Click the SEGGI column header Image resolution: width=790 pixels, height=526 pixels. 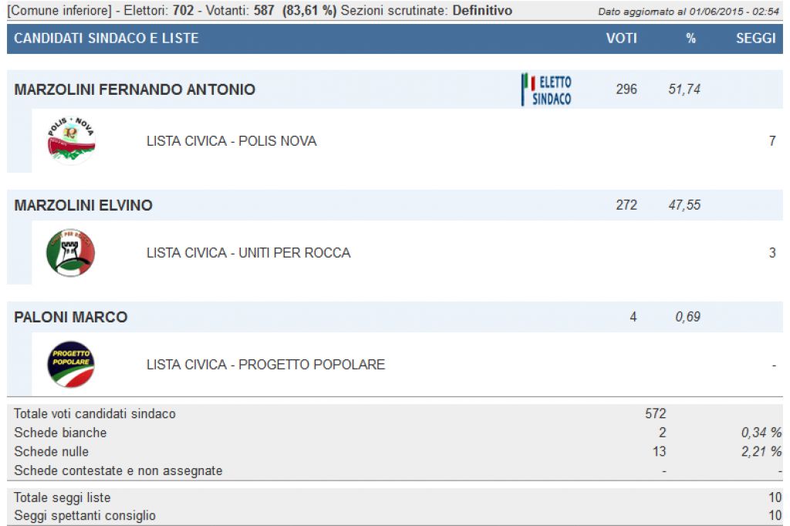tap(755, 39)
